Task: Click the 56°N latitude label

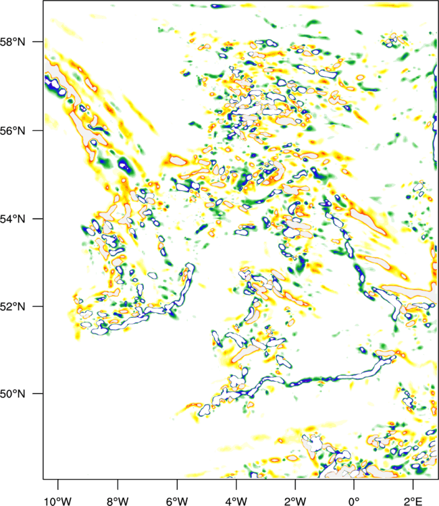Action: 12,131
